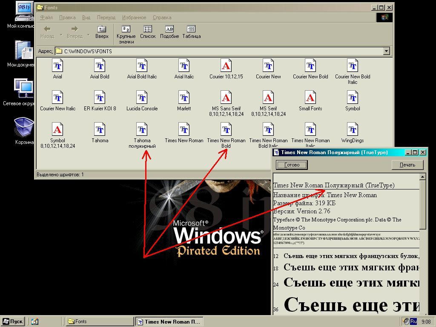Open the Вперед history dropdown arrow

[89, 35]
